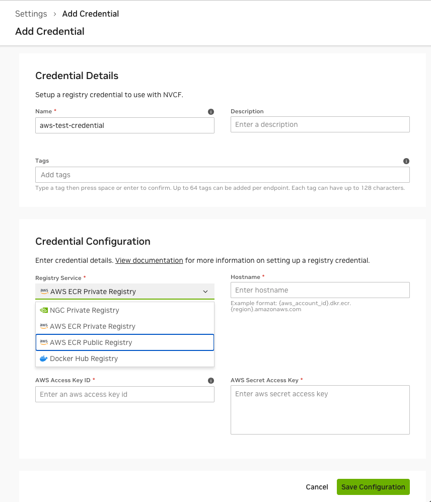Click the Docker whale icon in the registry list
This screenshot has height=502, width=431.
click(44, 358)
